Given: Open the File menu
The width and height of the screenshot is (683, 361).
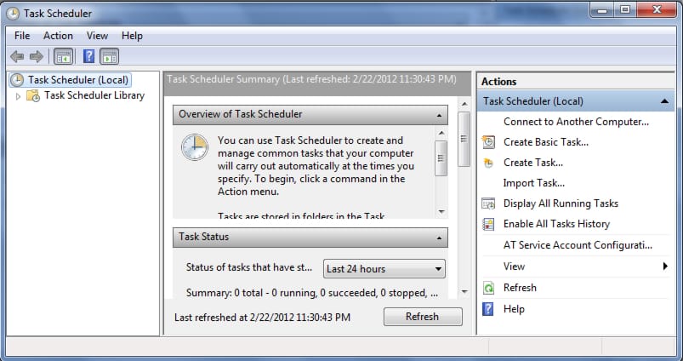Looking at the screenshot, I should (22, 36).
